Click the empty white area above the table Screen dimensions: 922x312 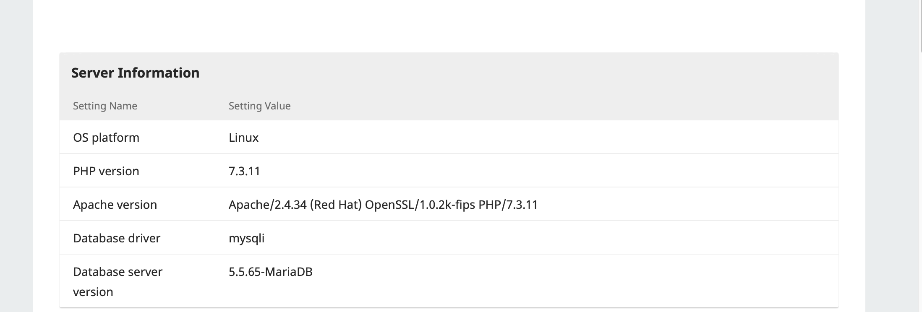tap(449, 25)
